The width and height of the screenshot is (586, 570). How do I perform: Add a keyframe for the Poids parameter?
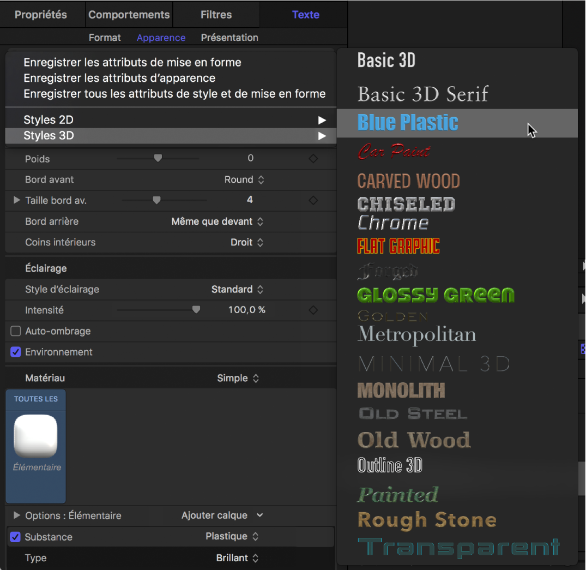[x=313, y=158]
